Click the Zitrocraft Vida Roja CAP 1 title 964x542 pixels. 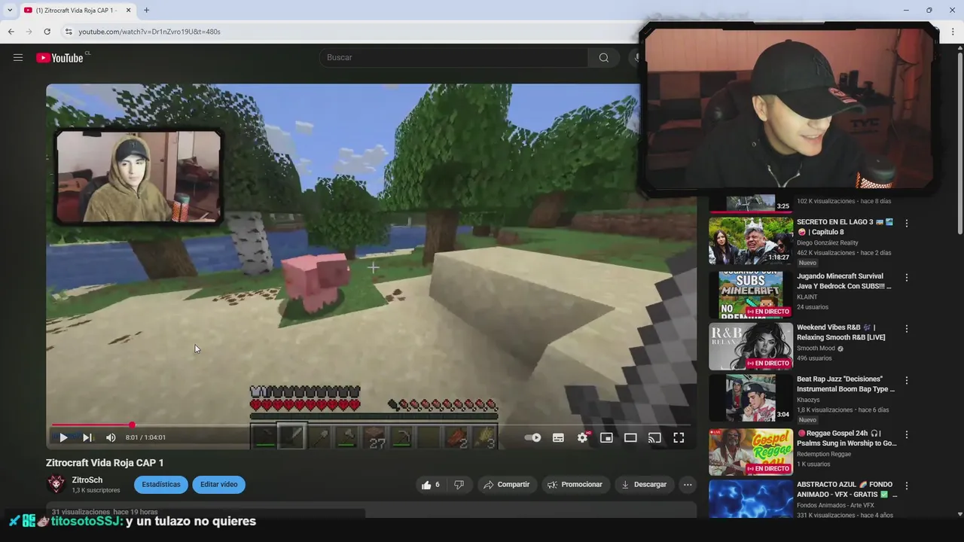[x=105, y=463]
